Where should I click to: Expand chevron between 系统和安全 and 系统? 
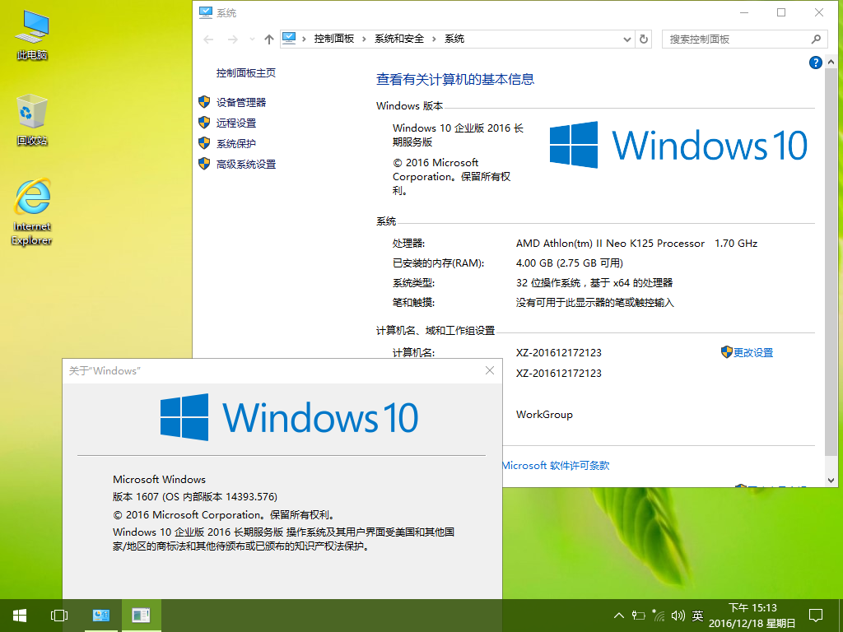click(434, 39)
